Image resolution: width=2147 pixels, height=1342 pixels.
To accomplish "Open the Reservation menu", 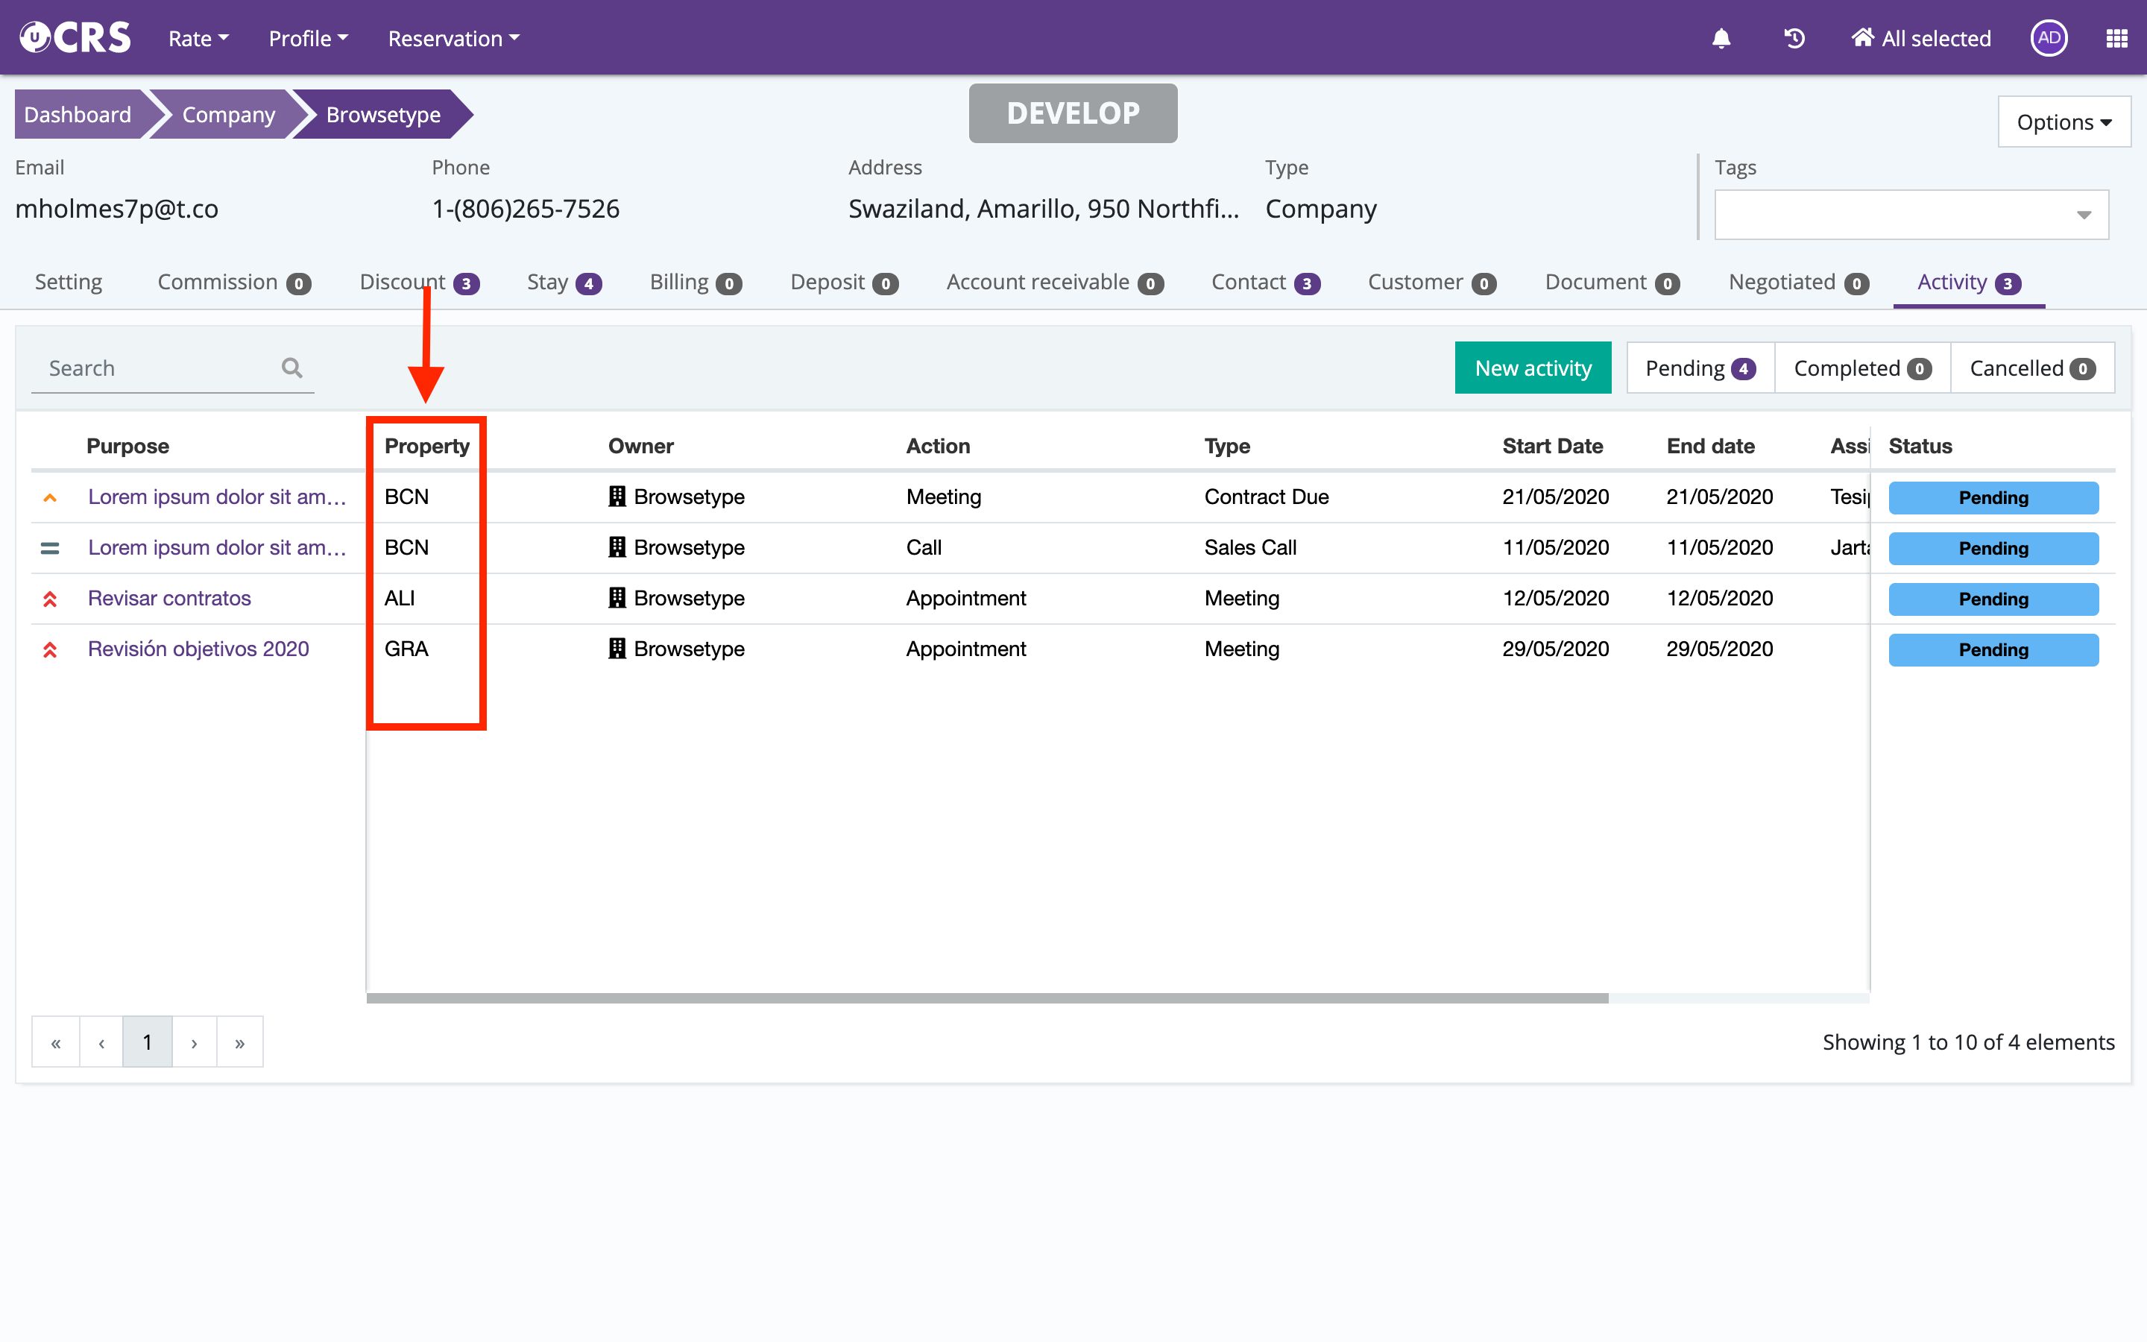I will 453,38.
